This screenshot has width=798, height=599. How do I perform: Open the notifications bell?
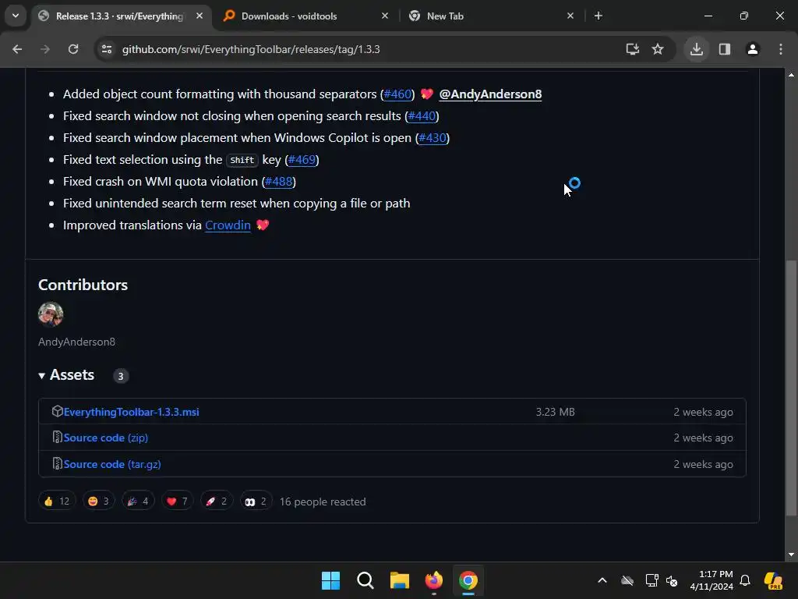[745, 580]
